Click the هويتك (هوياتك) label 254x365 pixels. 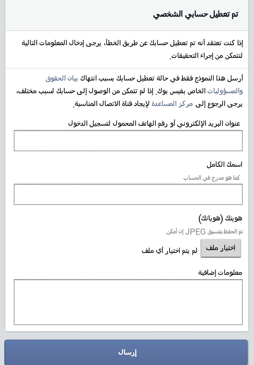point(220,218)
